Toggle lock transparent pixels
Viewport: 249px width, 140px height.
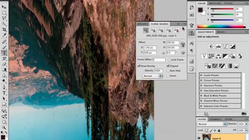[207, 131]
